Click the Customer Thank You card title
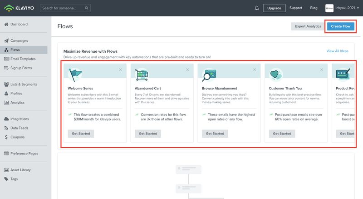The width and height of the screenshot is (363, 199). click(285, 88)
